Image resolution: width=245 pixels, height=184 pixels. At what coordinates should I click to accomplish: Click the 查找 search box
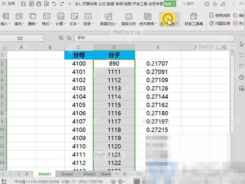188,4
